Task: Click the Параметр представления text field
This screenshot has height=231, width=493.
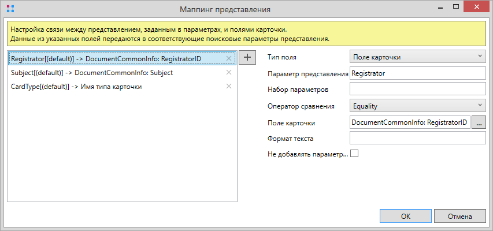Action: [x=417, y=73]
